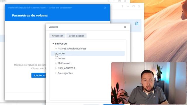
Task: Close the Créer un conteneur wizard
Action: pyautogui.click(x=105, y=8)
